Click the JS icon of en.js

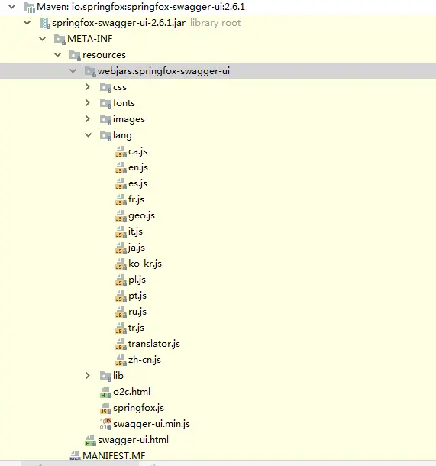tap(121, 167)
